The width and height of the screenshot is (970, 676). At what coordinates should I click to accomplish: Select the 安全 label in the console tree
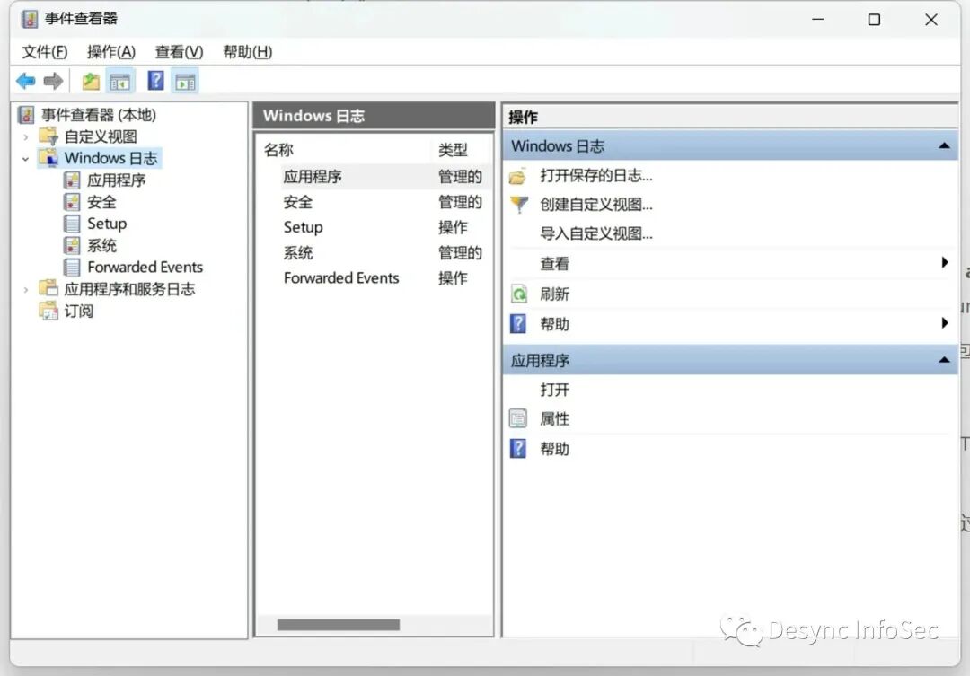[102, 202]
